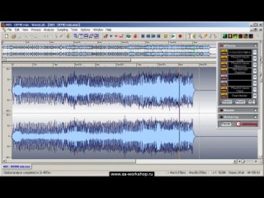Open the Sampling menu
Viewport: 264px width, 198px height.
pos(62,30)
